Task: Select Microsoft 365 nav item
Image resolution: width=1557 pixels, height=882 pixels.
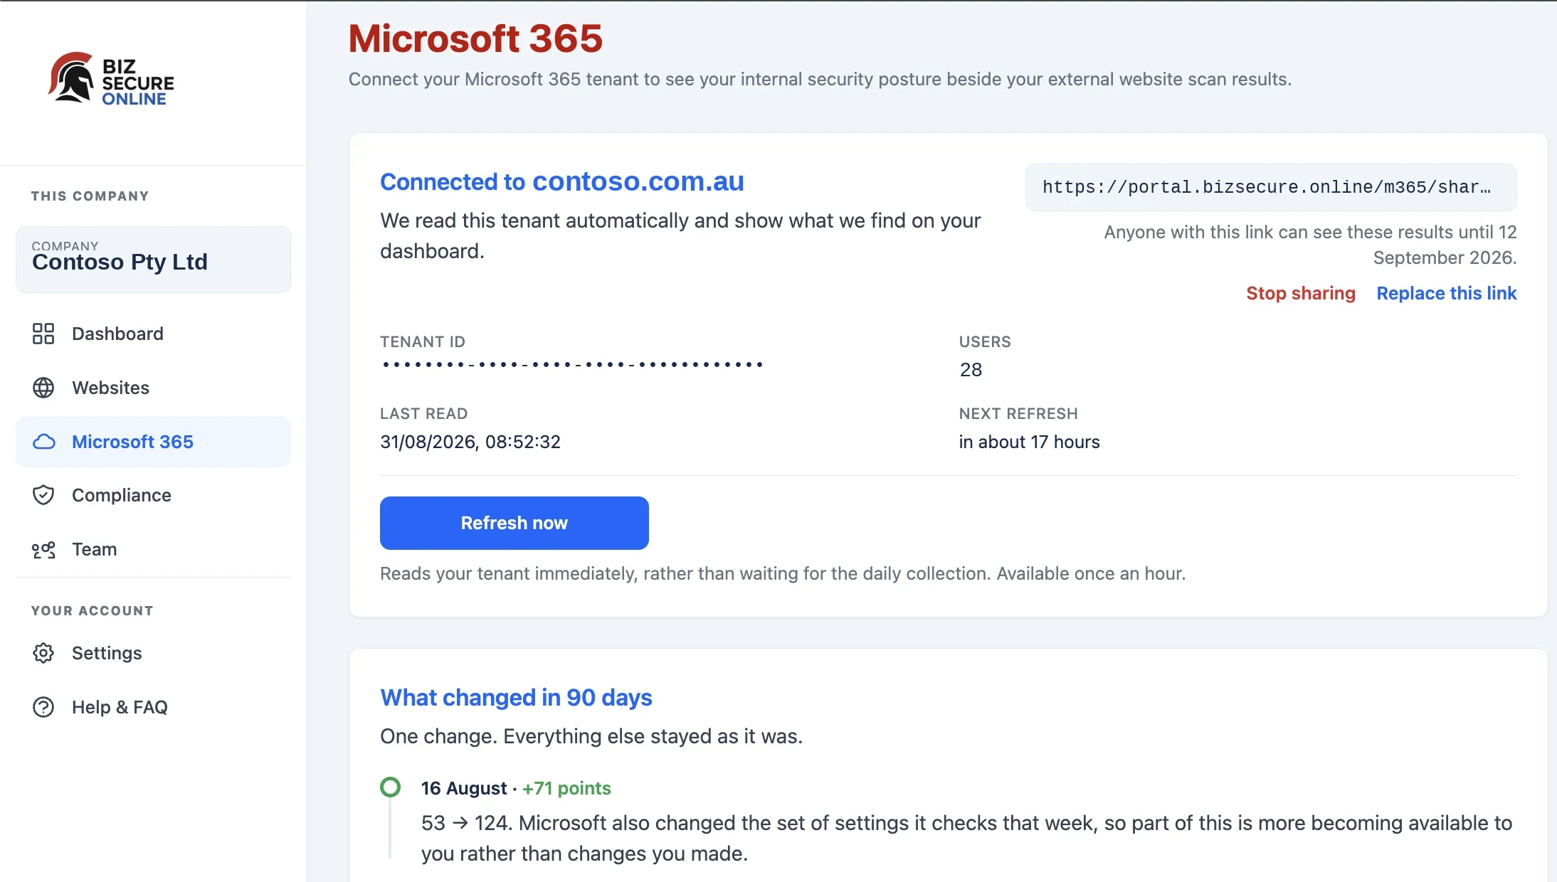Action: click(153, 442)
